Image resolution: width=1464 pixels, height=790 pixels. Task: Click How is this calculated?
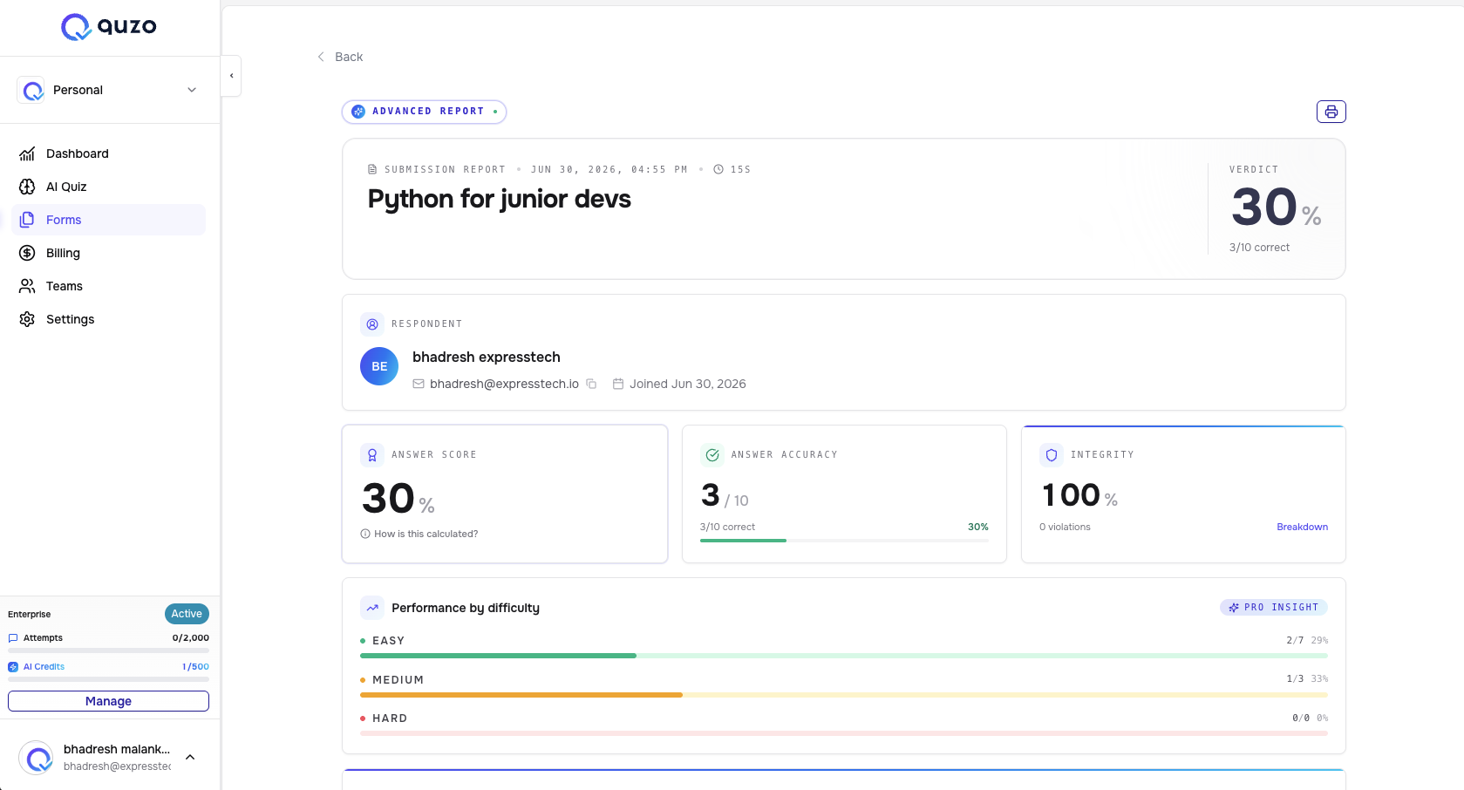pos(419,534)
